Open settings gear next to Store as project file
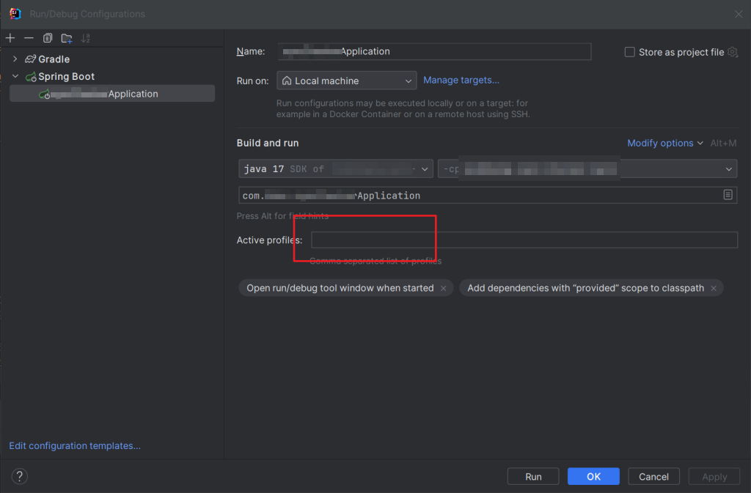This screenshot has height=493, width=751. click(733, 51)
